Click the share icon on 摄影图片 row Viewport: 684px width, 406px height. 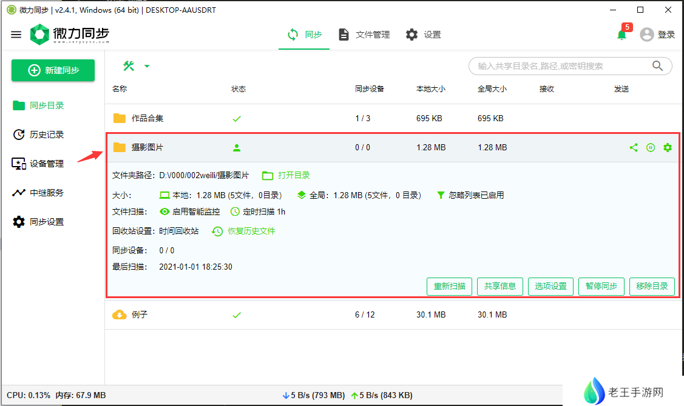point(634,147)
